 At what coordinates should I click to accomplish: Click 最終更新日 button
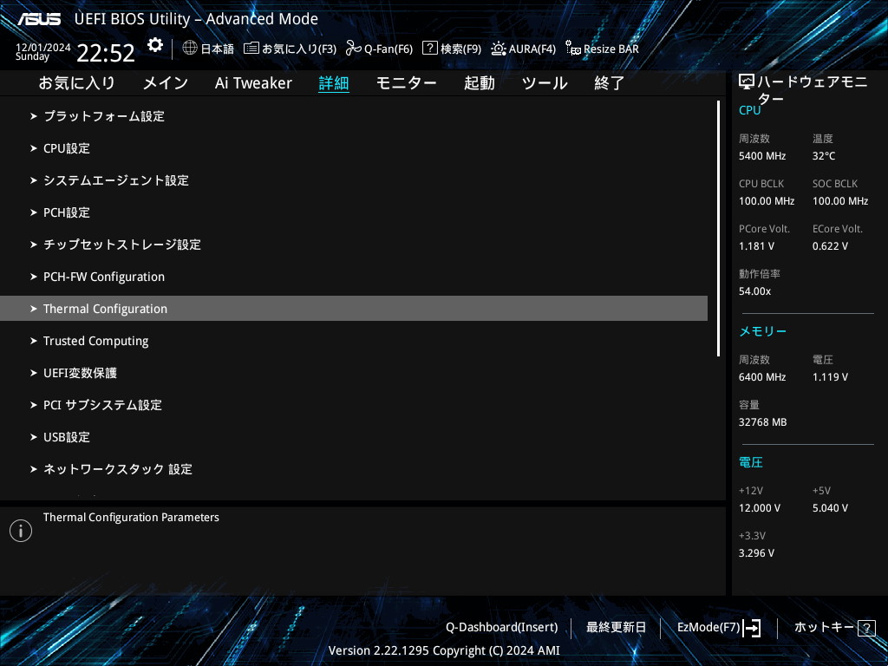pyautogui.click(x=617, y=627)
